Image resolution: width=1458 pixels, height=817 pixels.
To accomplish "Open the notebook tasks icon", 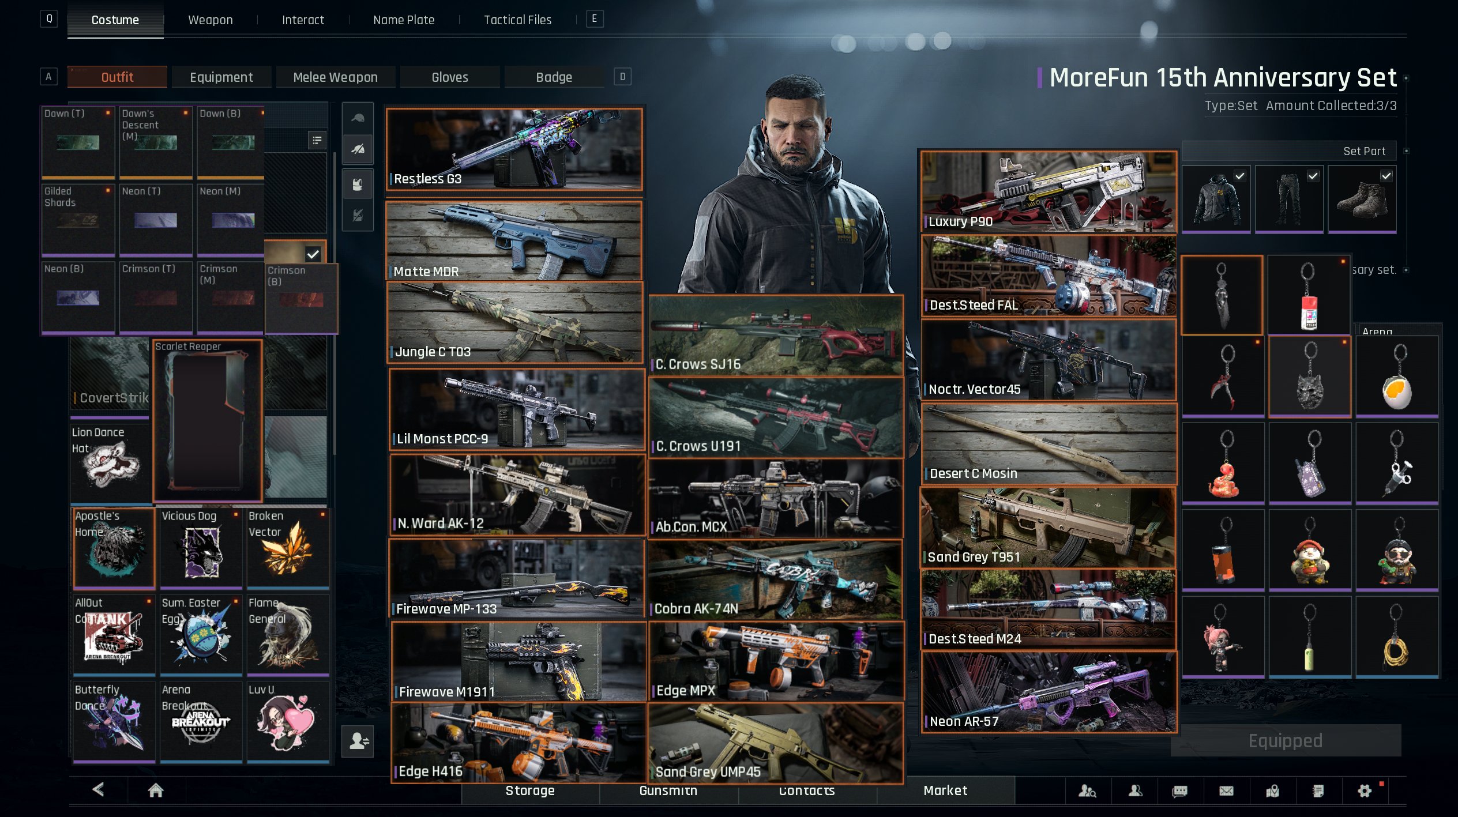I will click(x=1318, y=791).
